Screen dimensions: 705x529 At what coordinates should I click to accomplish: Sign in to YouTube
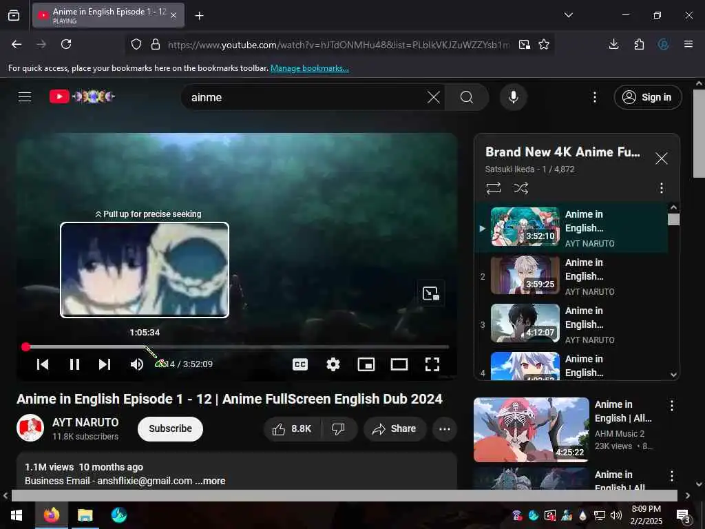tap(647, 97)
